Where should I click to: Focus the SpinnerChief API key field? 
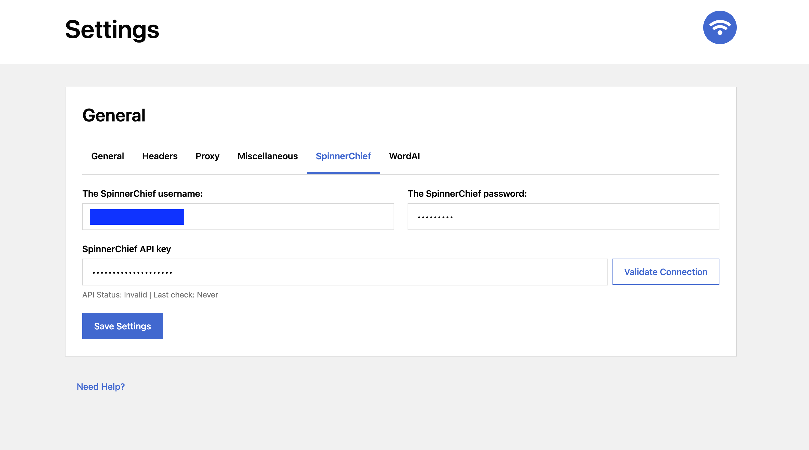tap(345, 272)
